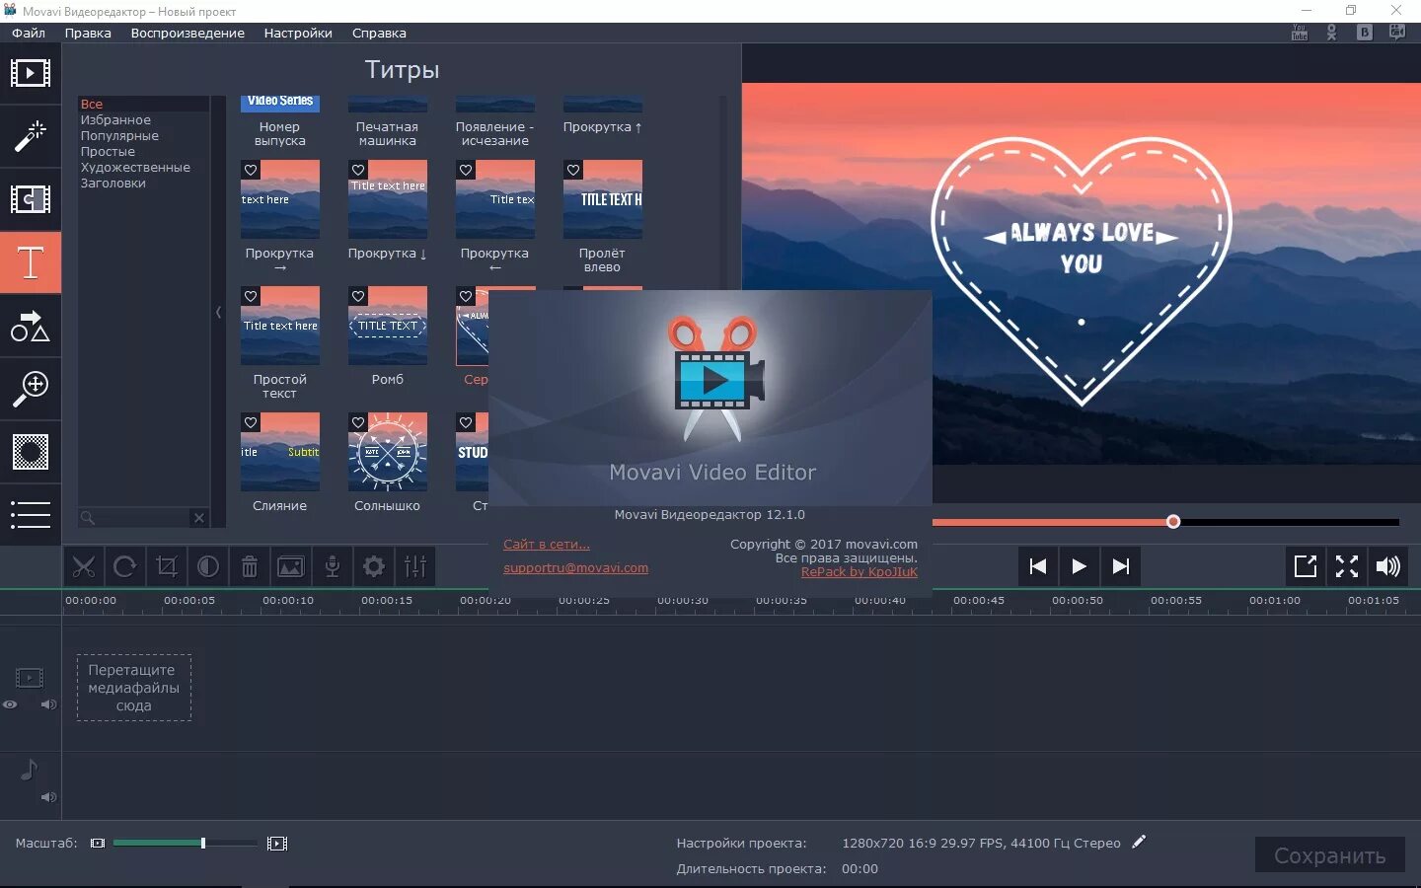Select the Солнышко title thumbnail
The width and height of the screenshot is (1421, 888).
(388, 452)
